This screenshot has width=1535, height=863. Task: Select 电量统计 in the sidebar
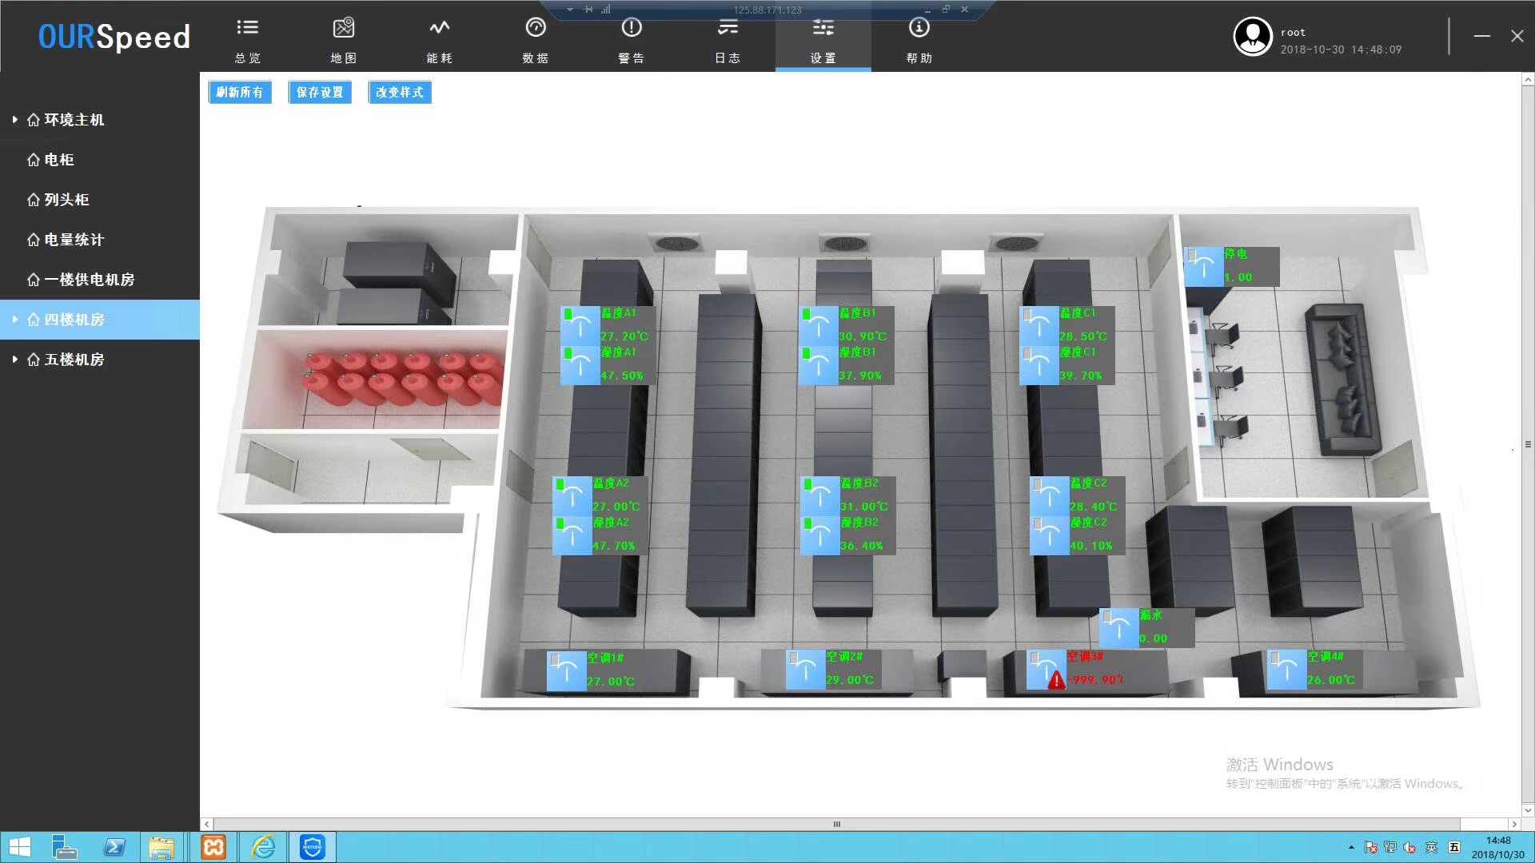point(74,240)
